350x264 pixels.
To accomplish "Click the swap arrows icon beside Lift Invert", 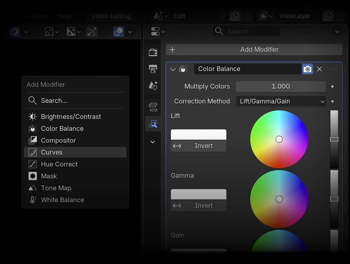I will 177,146.
